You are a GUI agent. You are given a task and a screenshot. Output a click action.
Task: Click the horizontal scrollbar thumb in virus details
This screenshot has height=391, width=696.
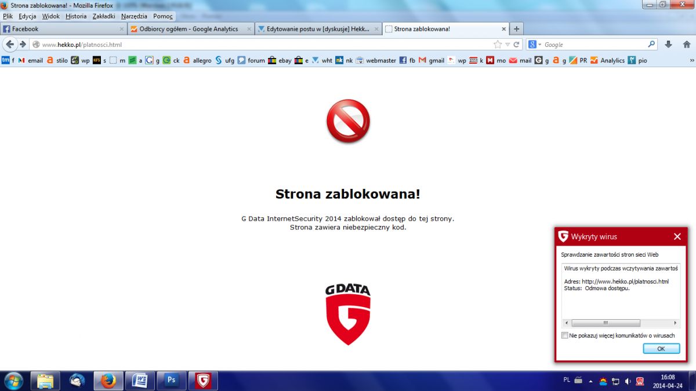coord(606,323)
